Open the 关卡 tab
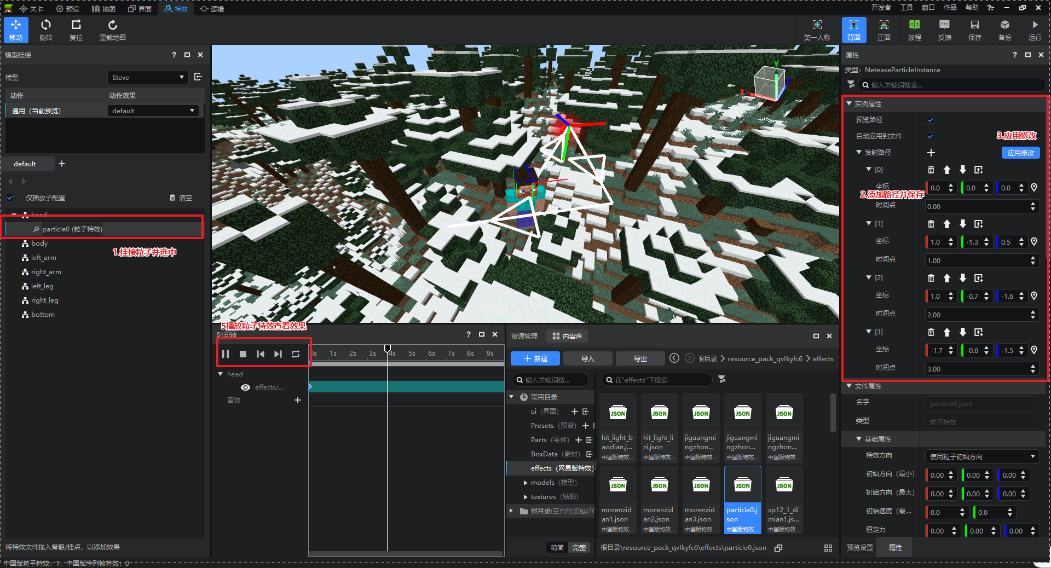This screenshot has height=568, width=1051. click(31, 9)
